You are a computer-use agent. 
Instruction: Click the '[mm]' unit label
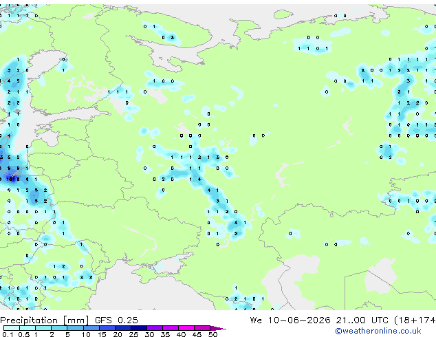(x=76, y=320)
